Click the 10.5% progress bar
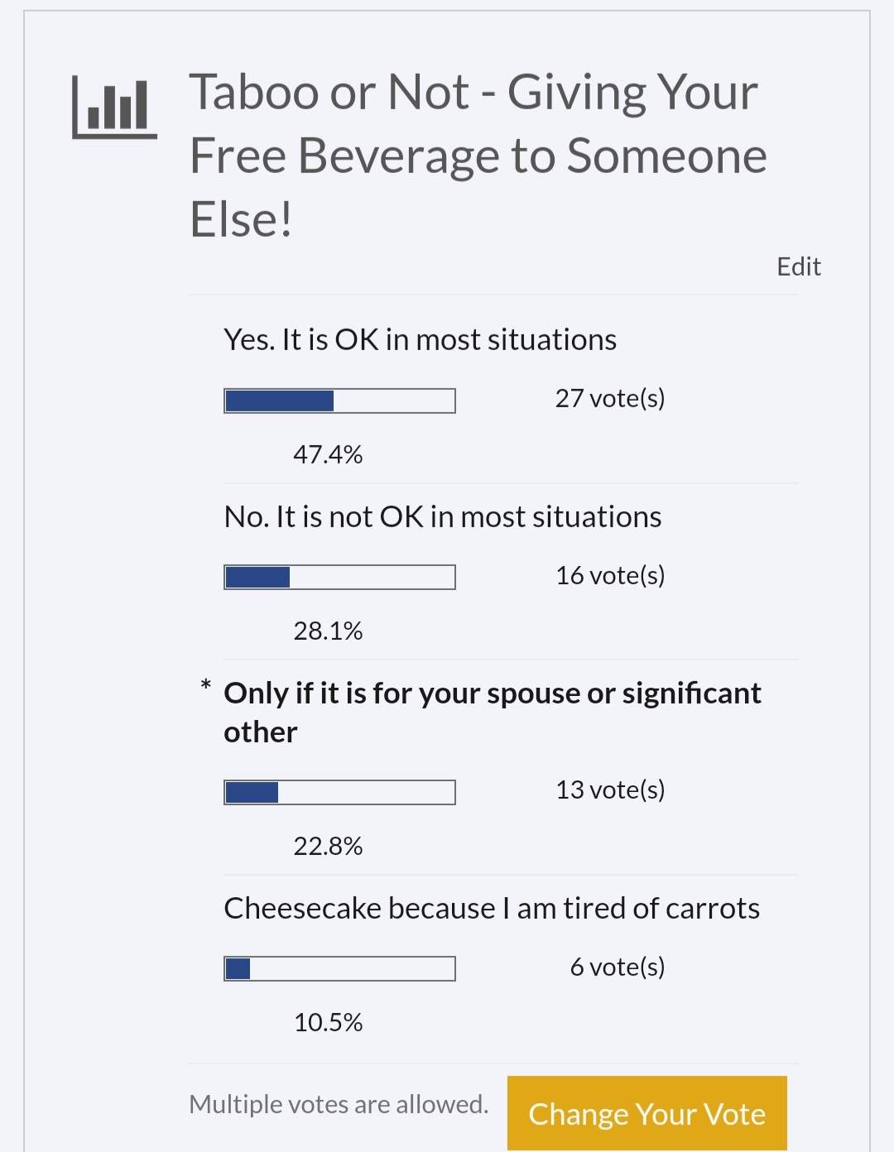 pos(339,968)
